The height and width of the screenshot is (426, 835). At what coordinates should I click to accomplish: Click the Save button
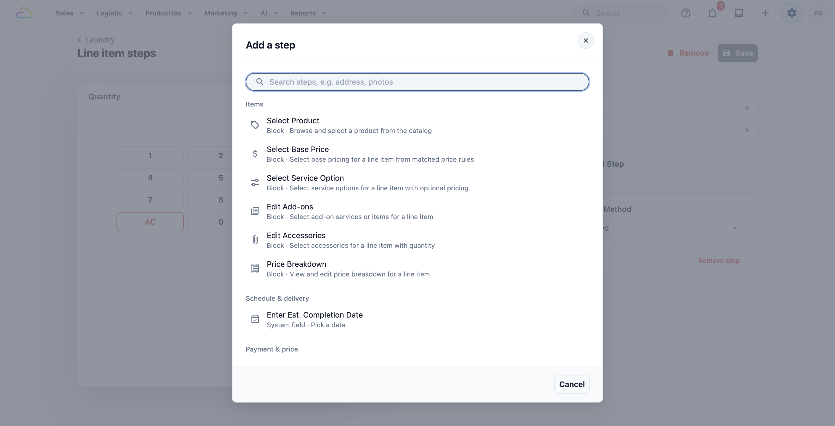coord(737,53)
